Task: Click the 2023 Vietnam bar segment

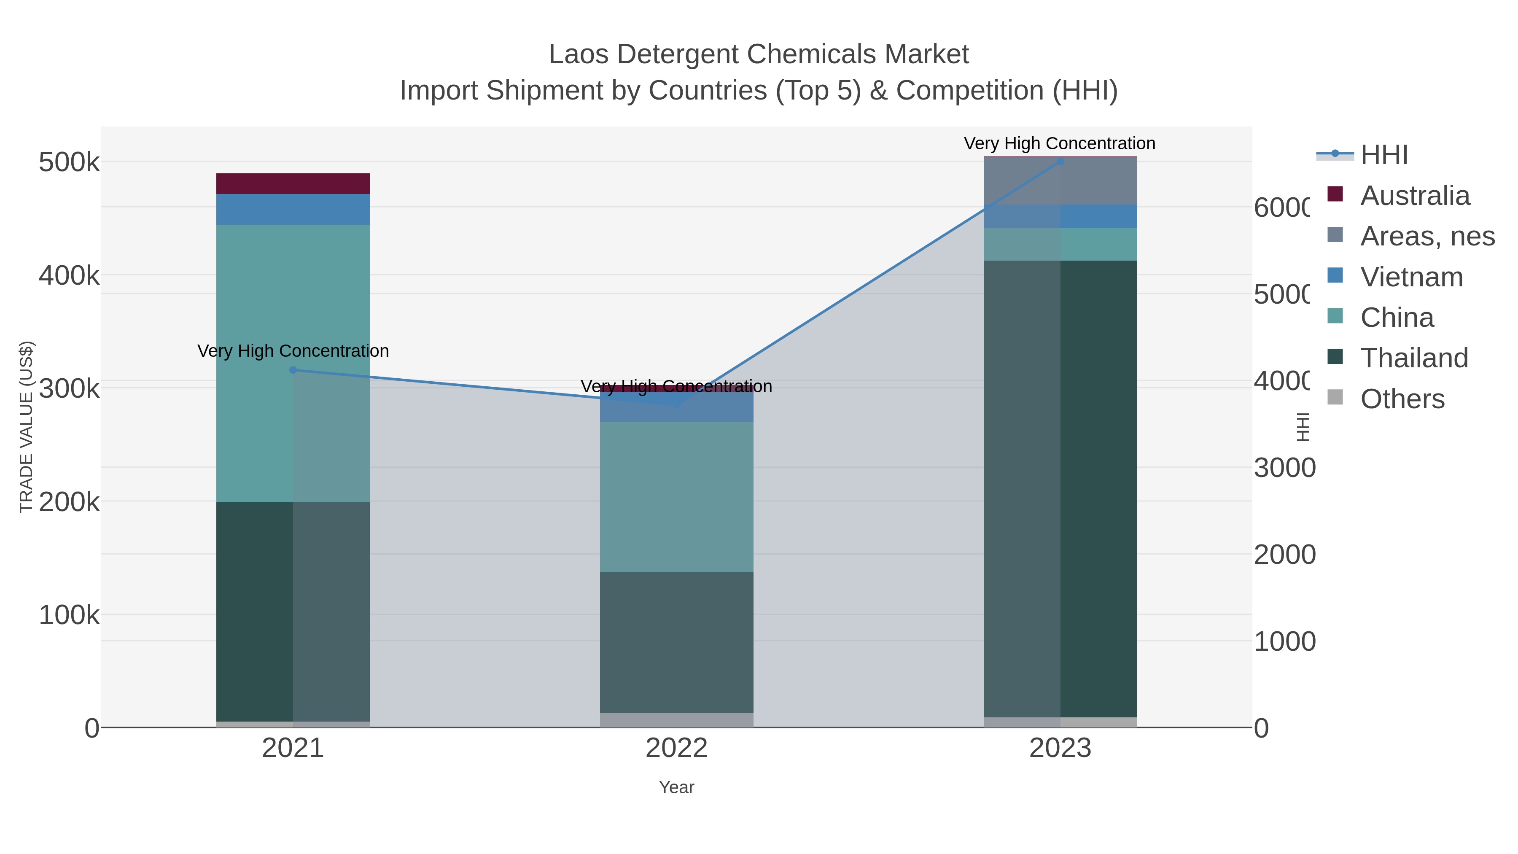Action: (1060, 217)
